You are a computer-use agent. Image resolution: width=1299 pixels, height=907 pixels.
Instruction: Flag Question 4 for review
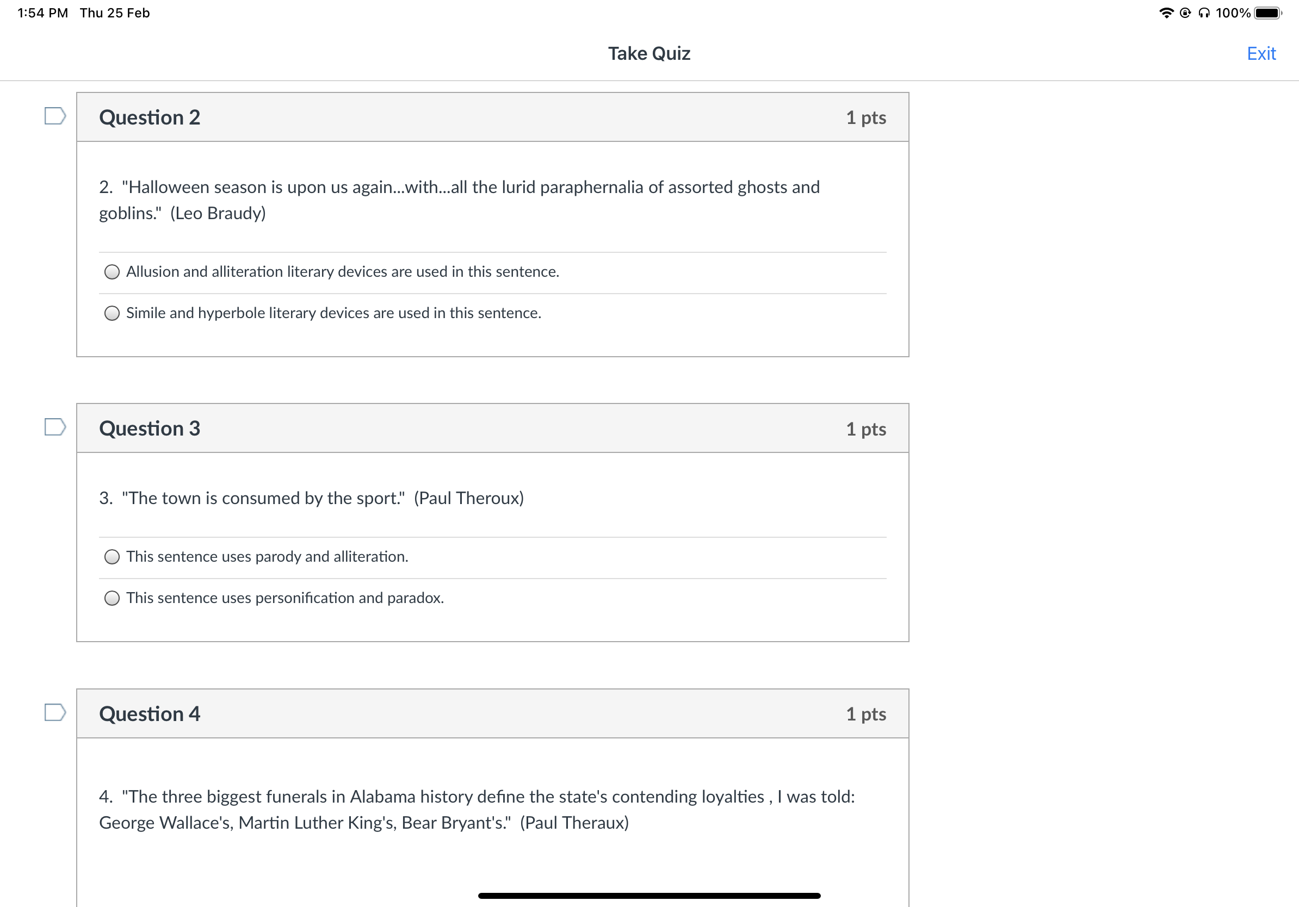coord(55,712)
